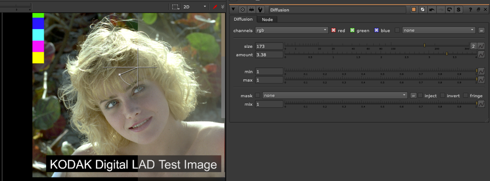Enable the inject checkbox

click(420, 95)
